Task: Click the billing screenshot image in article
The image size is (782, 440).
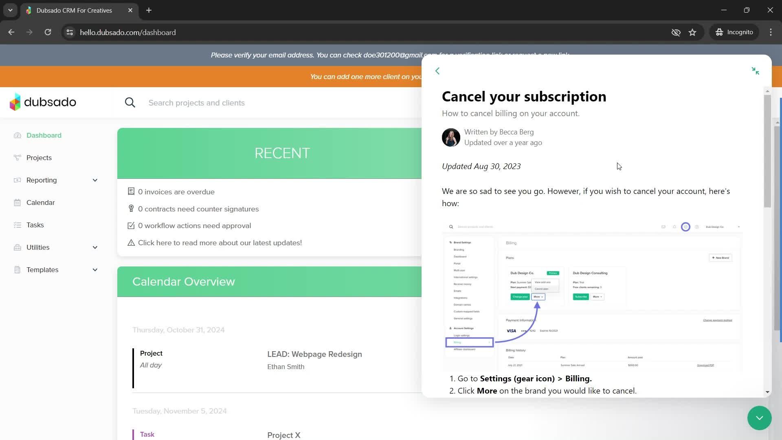Action: pos(592,296)
